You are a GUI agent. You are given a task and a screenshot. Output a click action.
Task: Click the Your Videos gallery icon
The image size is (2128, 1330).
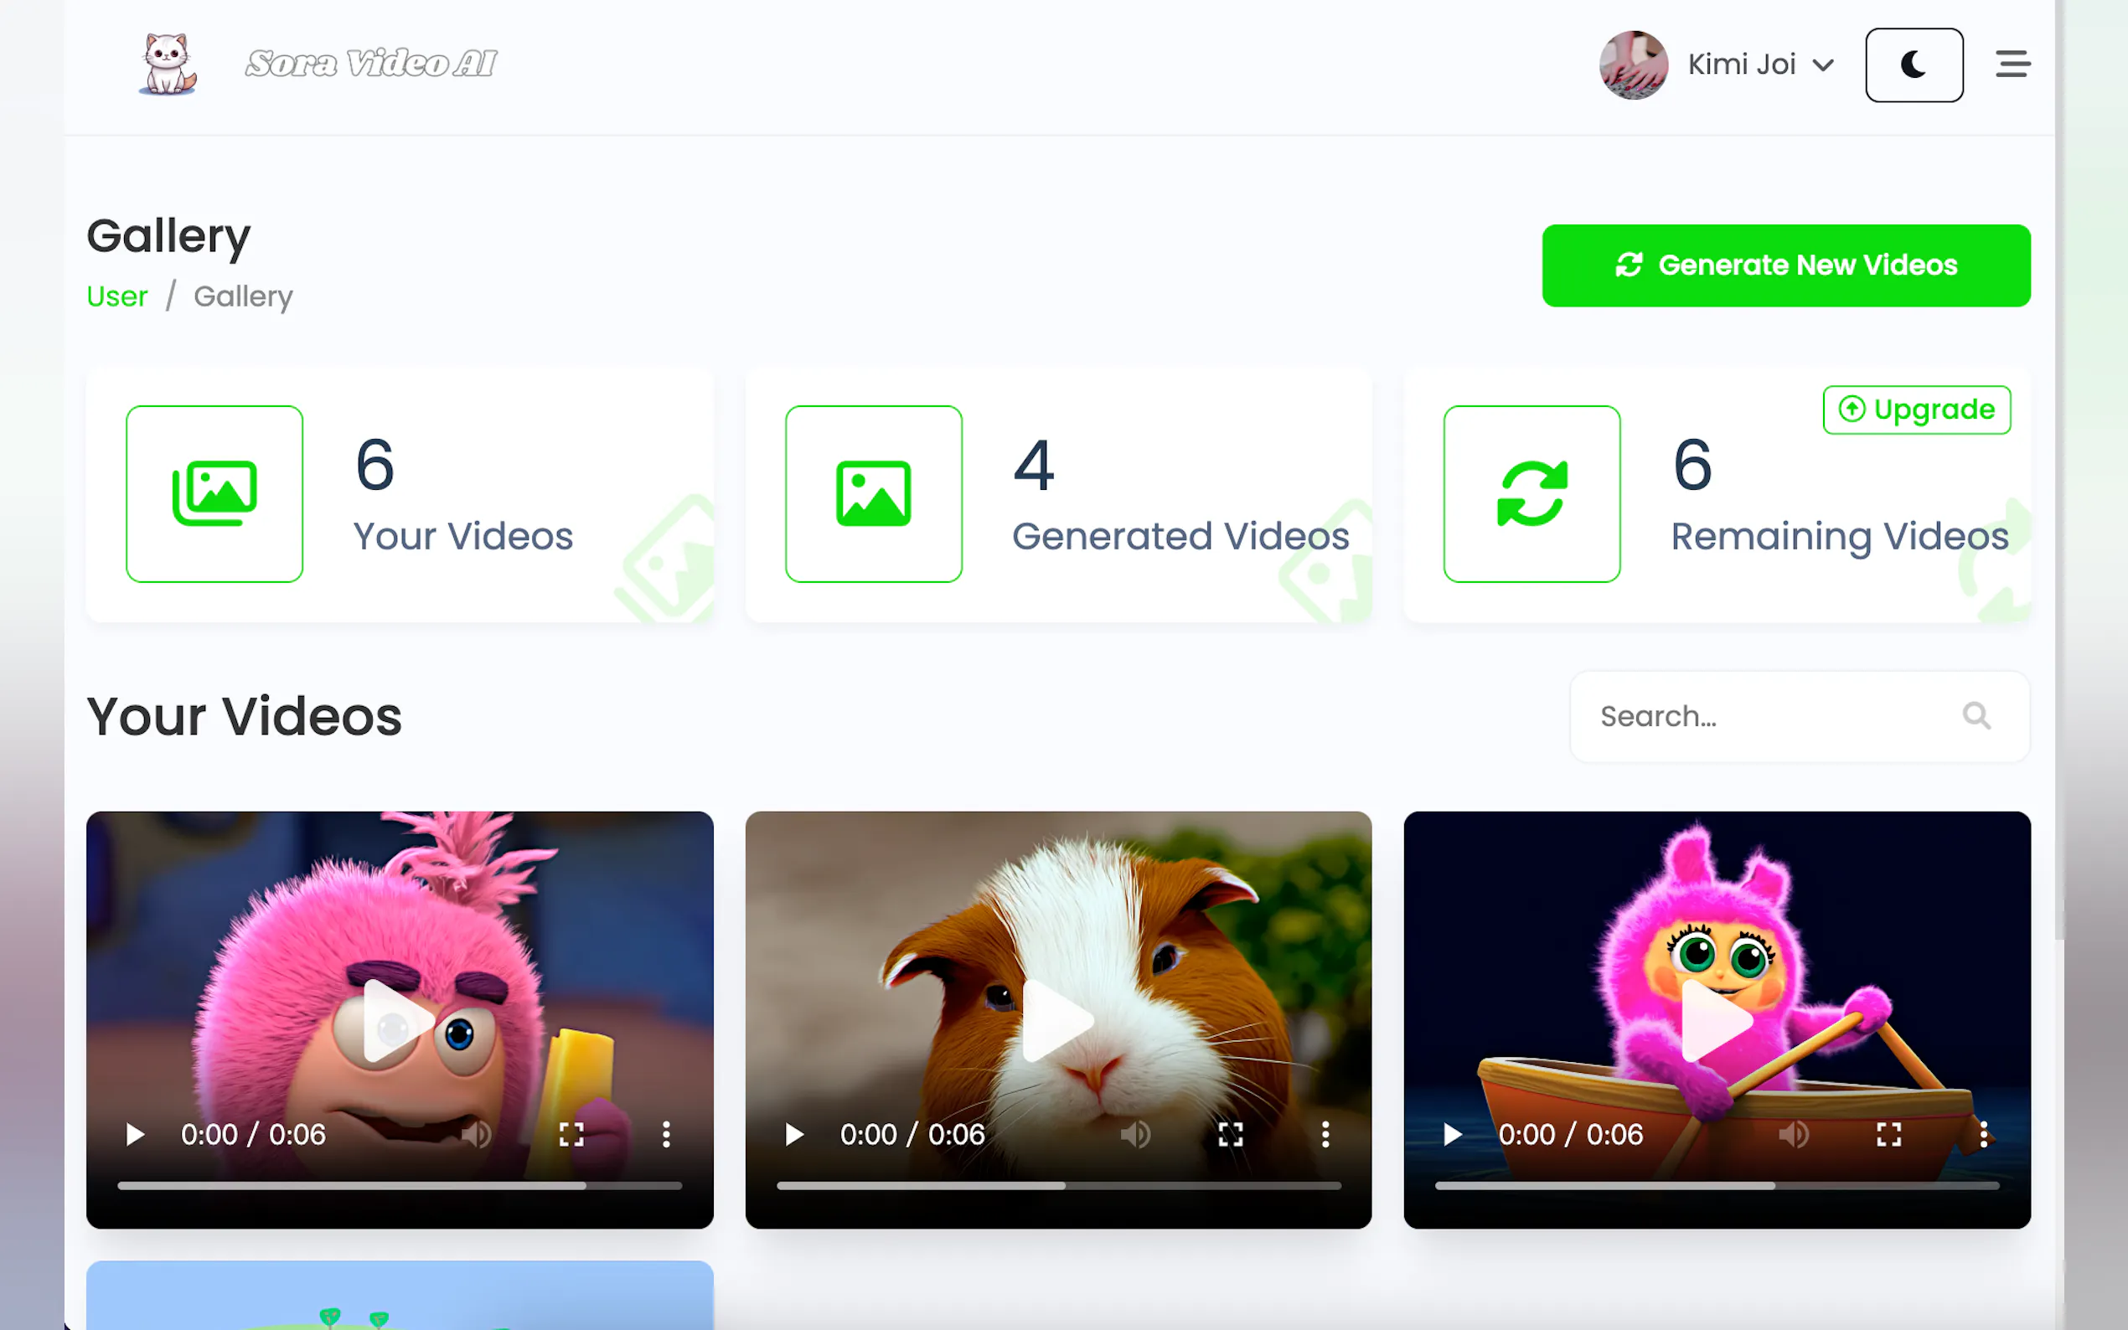tap(214, 493)
